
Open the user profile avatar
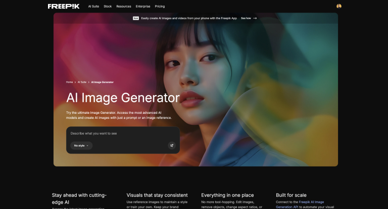point(339,6)
